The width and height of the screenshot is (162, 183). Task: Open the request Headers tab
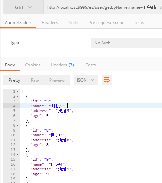tap(50, 23)
